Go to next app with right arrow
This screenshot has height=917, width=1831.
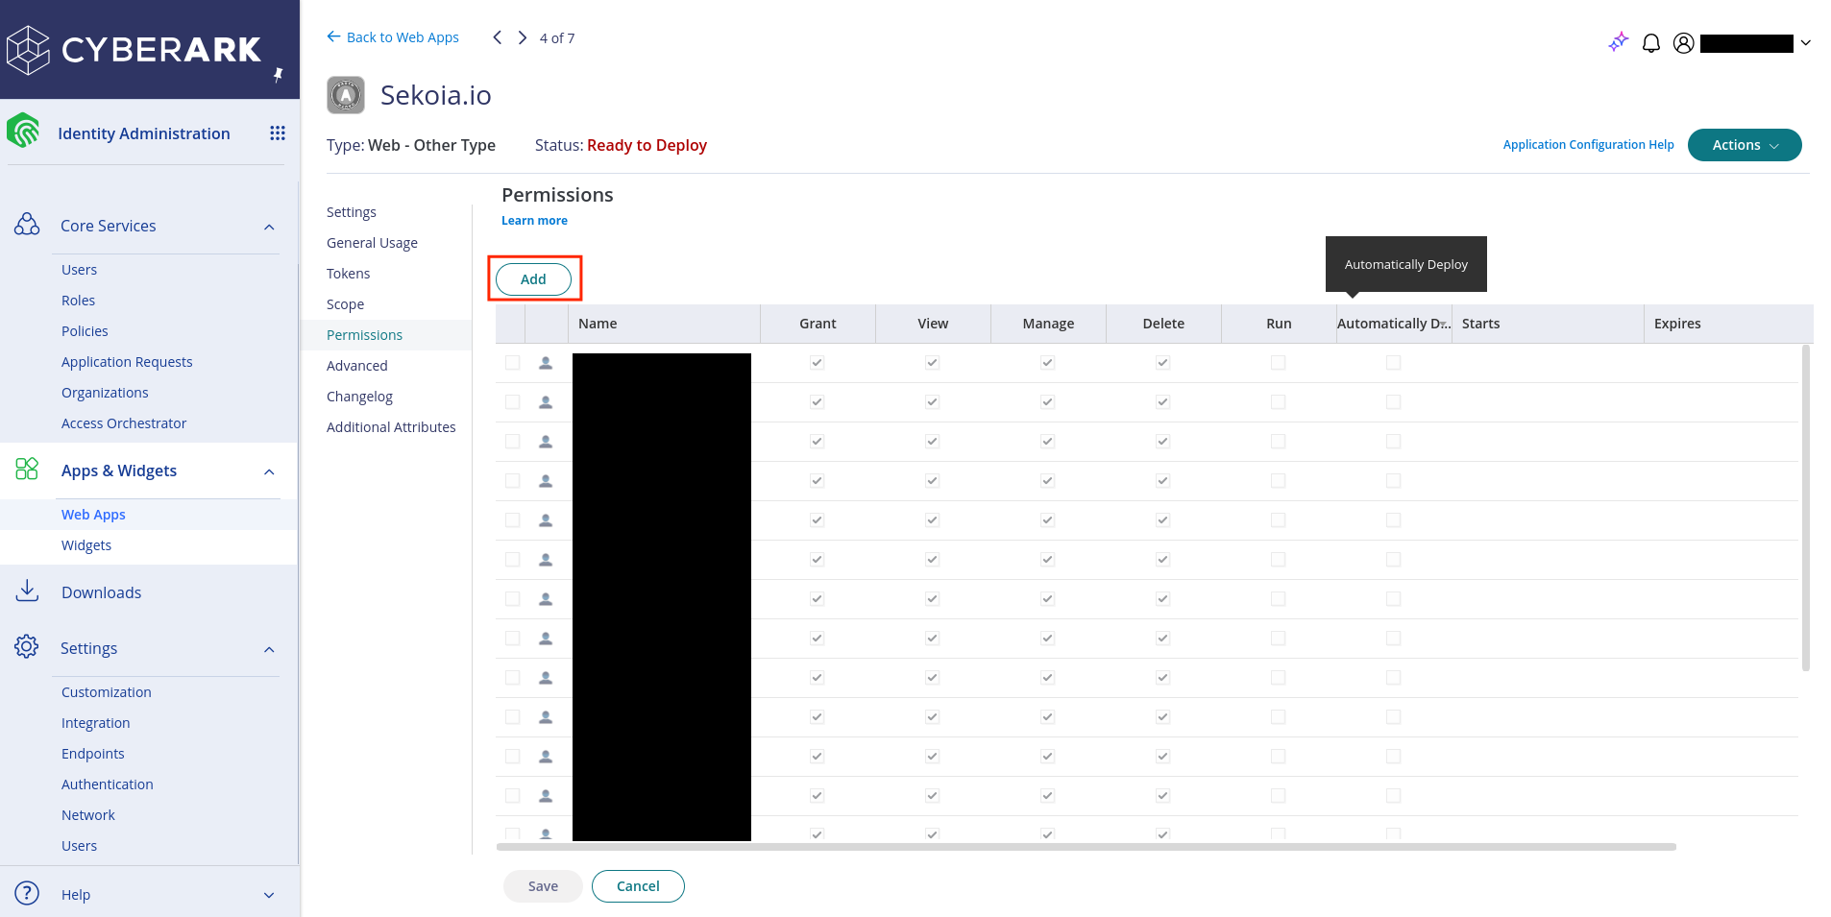[x=522, y=37]
